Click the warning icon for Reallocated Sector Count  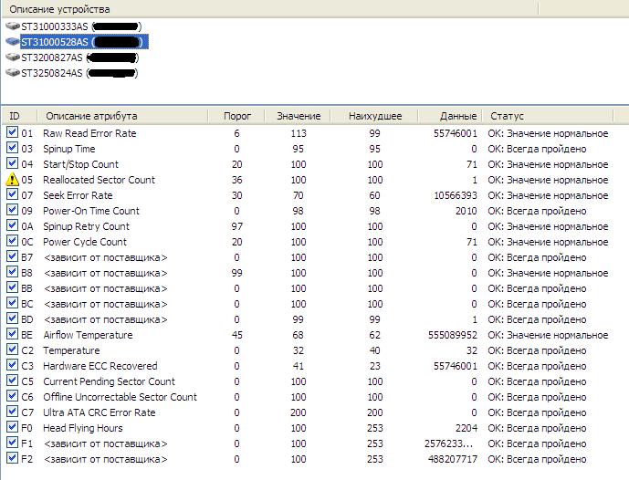[13, 179]
